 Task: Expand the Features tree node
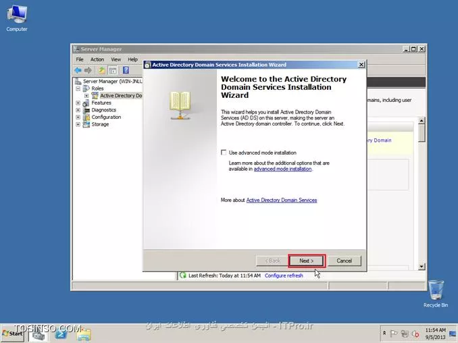[78, 103]
